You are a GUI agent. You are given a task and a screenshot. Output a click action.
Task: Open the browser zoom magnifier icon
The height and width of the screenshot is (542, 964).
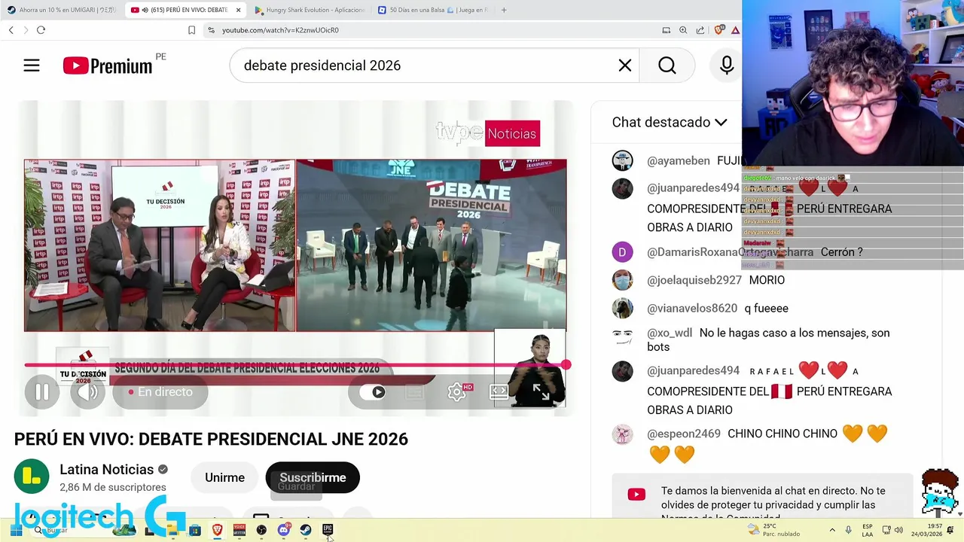click(x=683, y=30)
